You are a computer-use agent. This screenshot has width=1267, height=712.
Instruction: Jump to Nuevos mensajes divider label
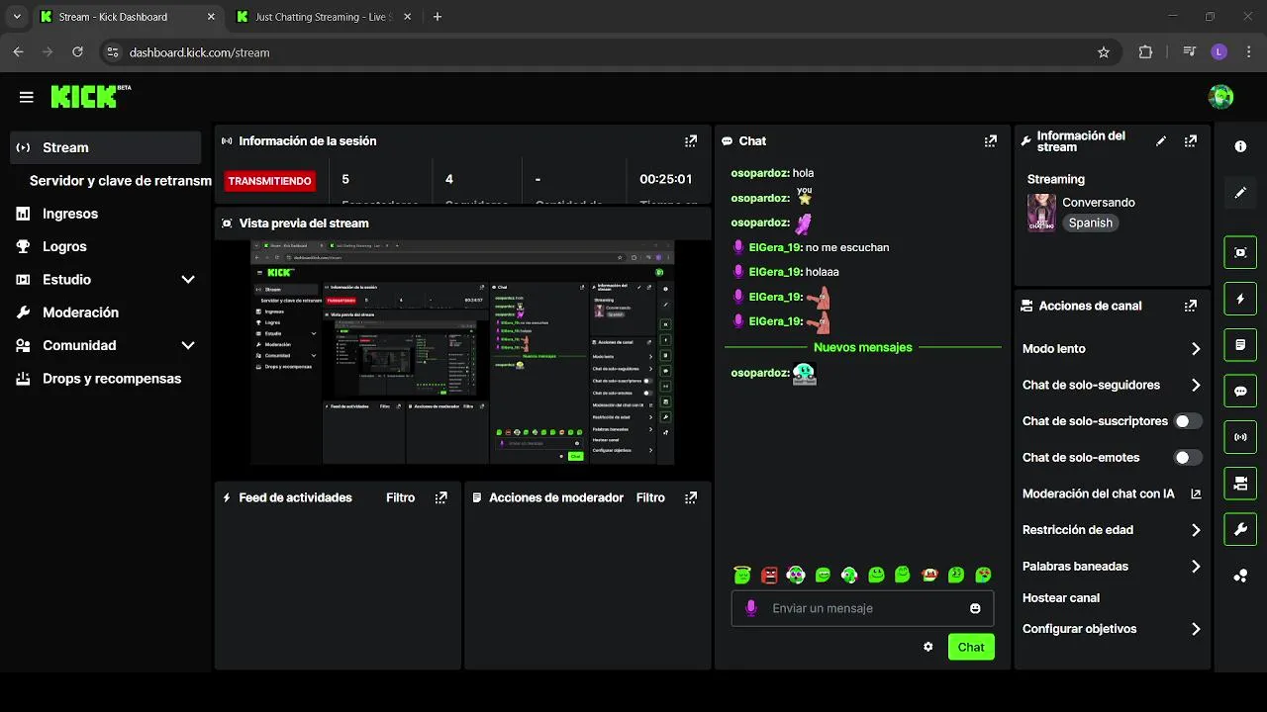863,348
